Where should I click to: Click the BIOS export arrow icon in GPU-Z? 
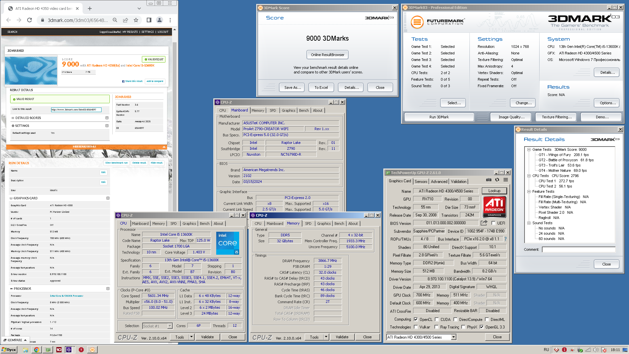coord(484,223)
